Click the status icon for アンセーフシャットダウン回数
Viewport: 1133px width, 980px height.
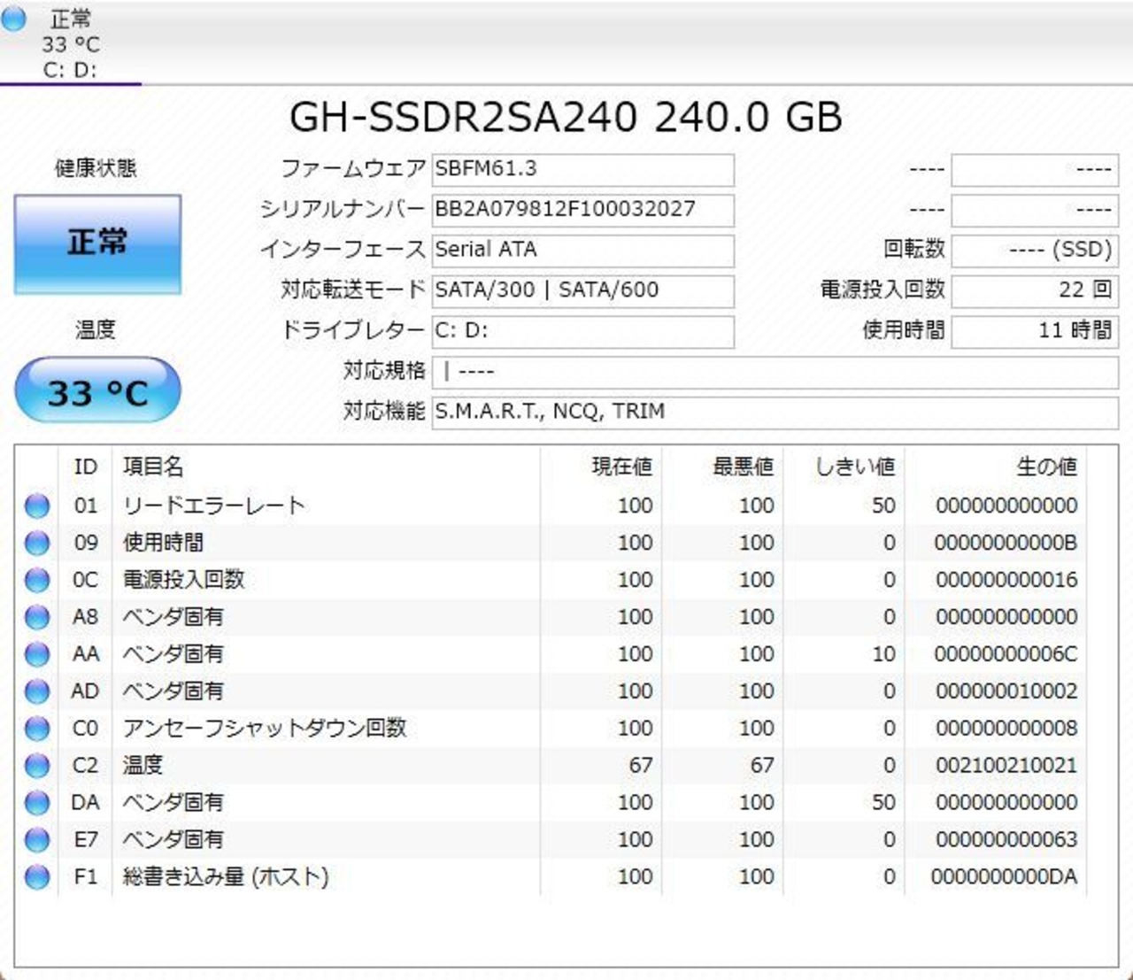37,728
